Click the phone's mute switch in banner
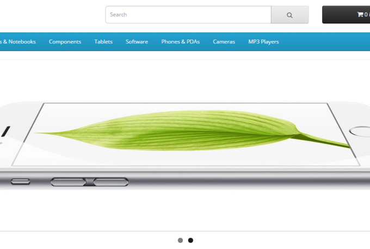 coord(21,181)
